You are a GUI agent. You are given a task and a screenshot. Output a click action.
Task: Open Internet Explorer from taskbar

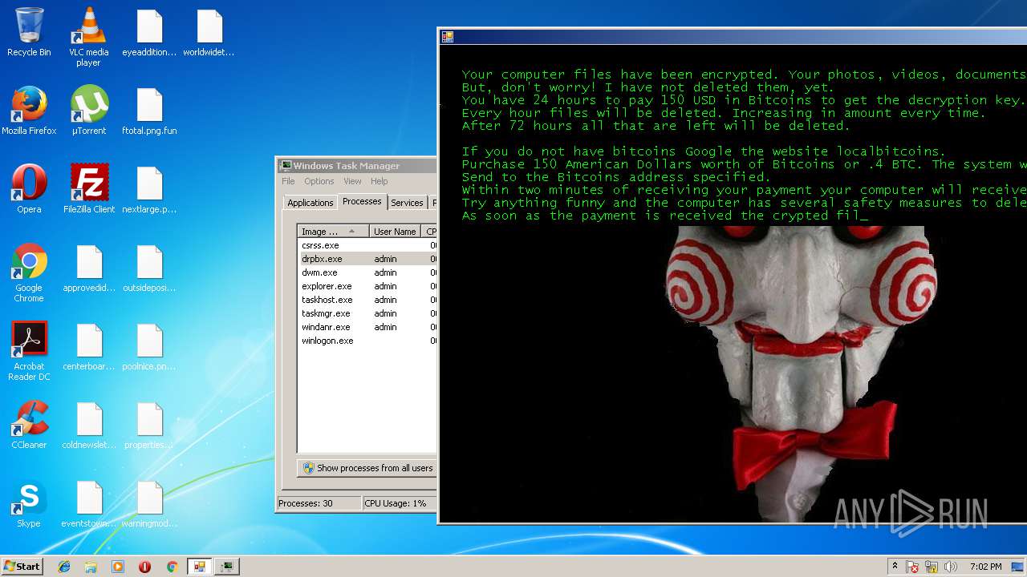(x=64, y=567)
